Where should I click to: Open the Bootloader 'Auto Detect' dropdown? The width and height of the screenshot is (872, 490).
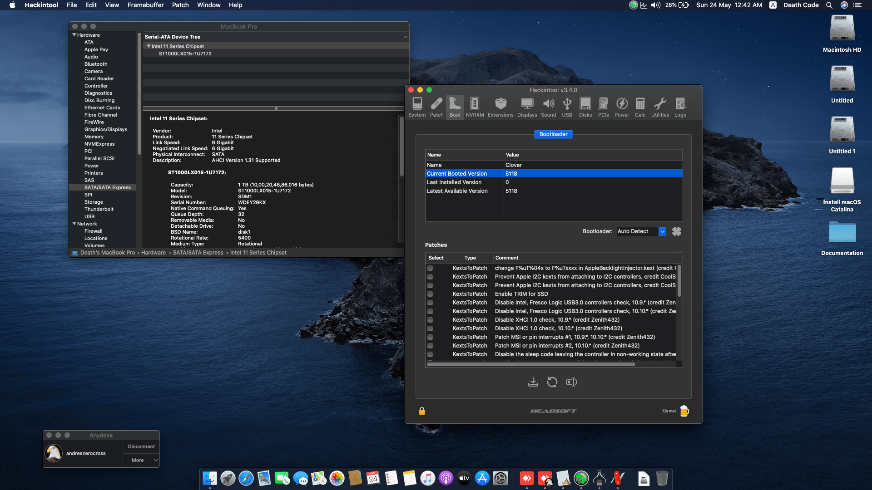662,231
